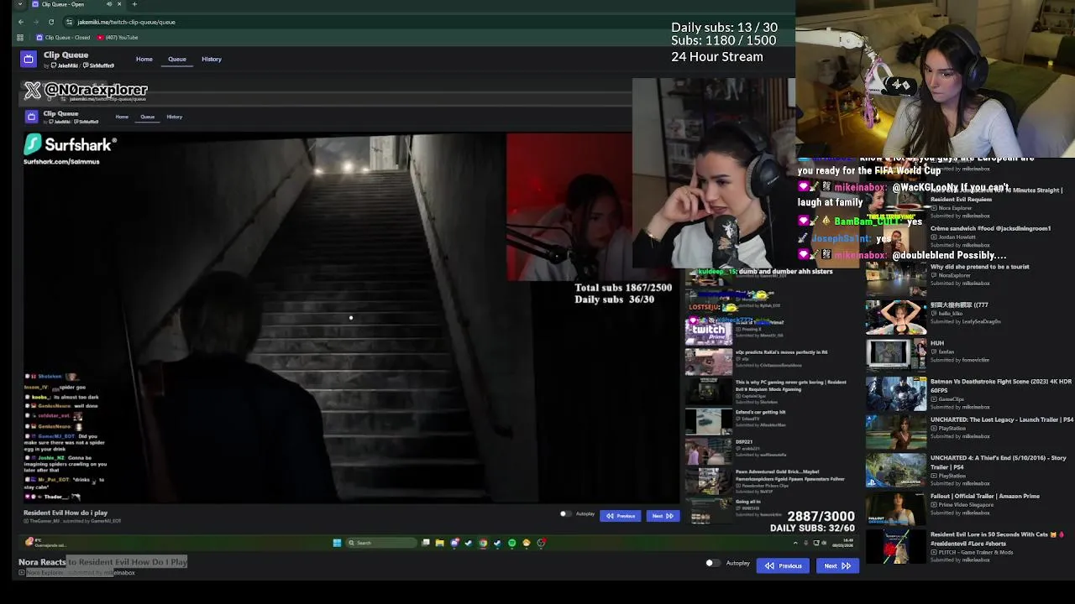The height and width of the screenshot is (604, 1075).
Task: Open the 'Pawn Adventures! Gold Brick' embedded thumbnail
Action: click(x=709, y=481)
